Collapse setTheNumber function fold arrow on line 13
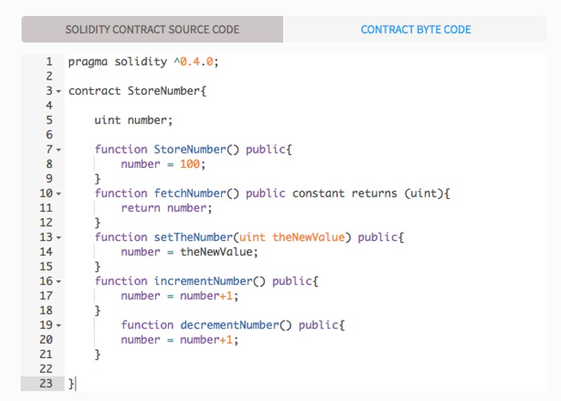 (x=59, y=238)
